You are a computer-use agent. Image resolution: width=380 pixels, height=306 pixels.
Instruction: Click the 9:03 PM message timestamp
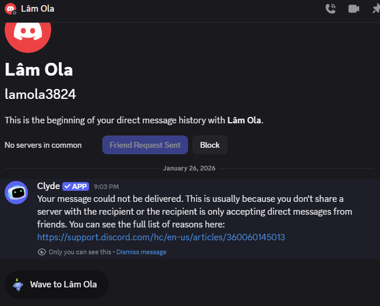106,187
